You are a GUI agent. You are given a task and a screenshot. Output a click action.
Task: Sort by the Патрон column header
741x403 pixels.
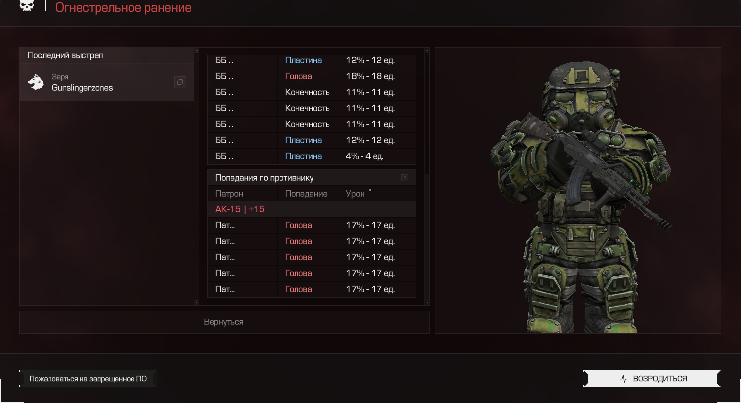(230, 194)
